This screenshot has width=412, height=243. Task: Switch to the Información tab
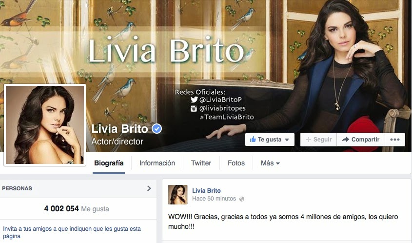[x=157, y=163]
